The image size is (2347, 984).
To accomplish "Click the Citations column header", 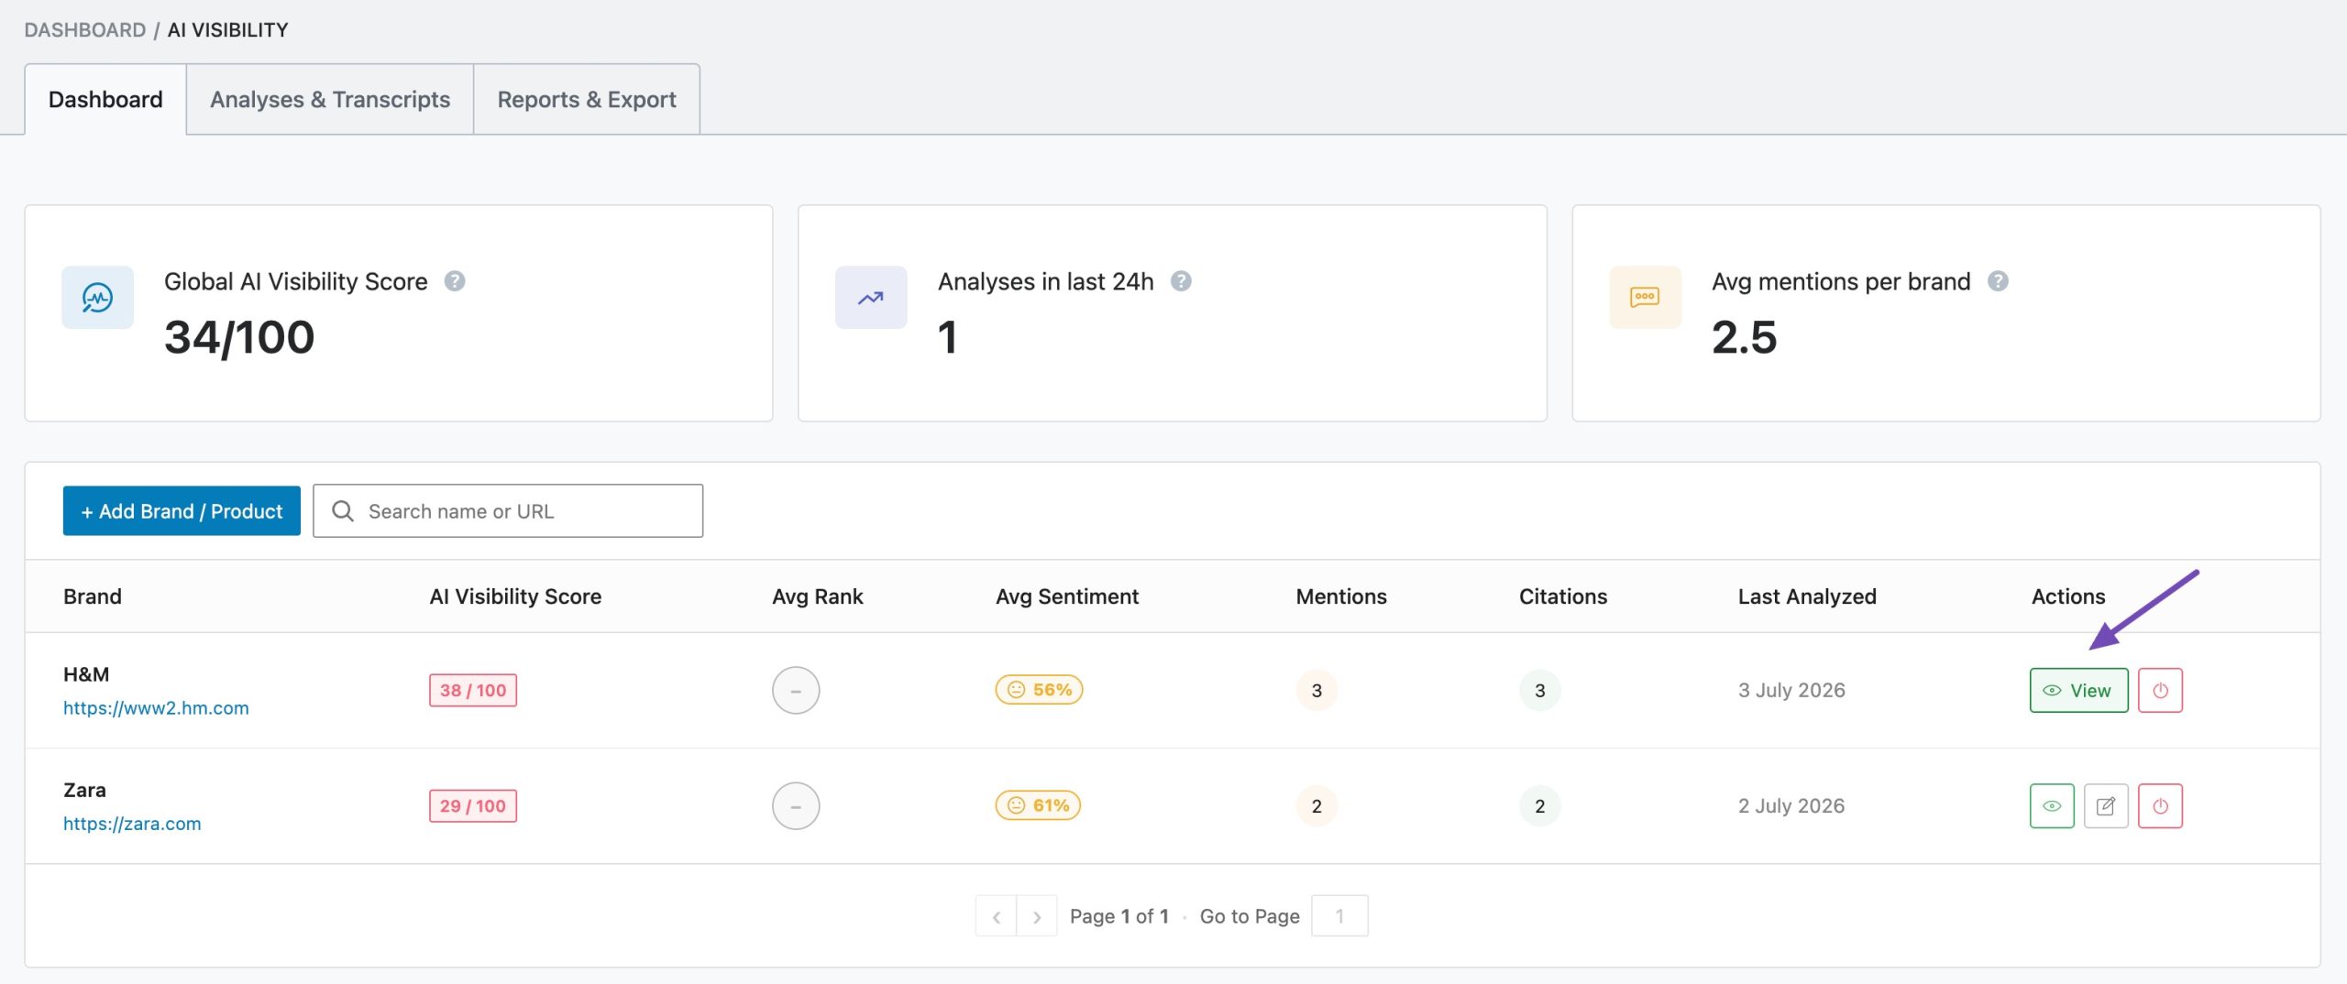I will [1563, 596].
